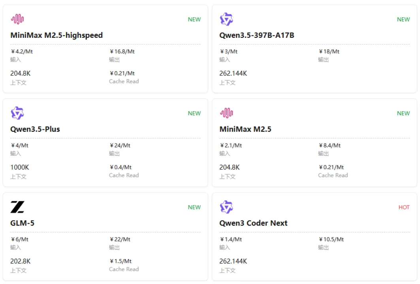
Task: Click the 1000K context value
Action: (20, 167)
